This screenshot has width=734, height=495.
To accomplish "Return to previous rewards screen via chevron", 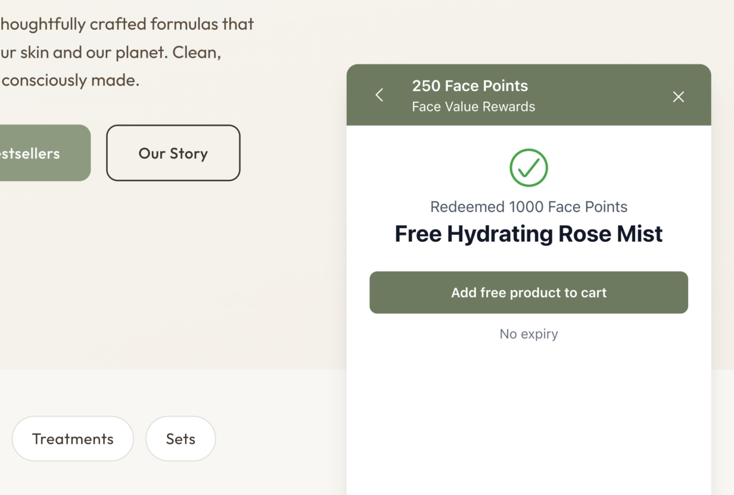I will pyautogui.click(x=379, y=95).
